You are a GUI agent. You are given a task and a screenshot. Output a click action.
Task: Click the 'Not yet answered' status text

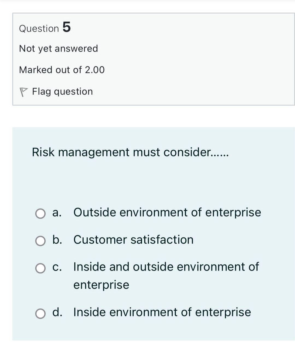(58, 48)
